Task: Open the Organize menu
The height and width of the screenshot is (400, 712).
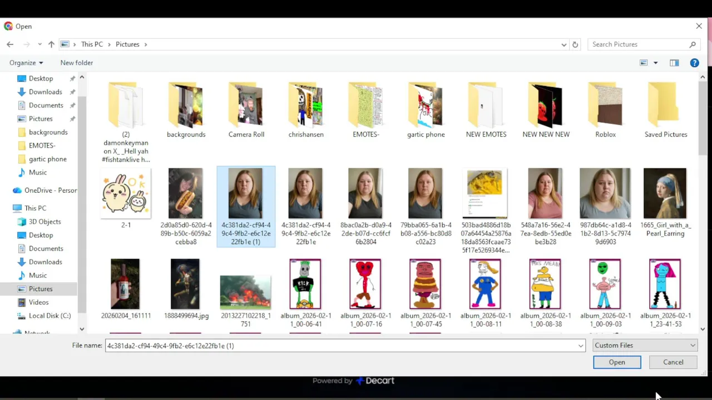Action: coord(26,63)
